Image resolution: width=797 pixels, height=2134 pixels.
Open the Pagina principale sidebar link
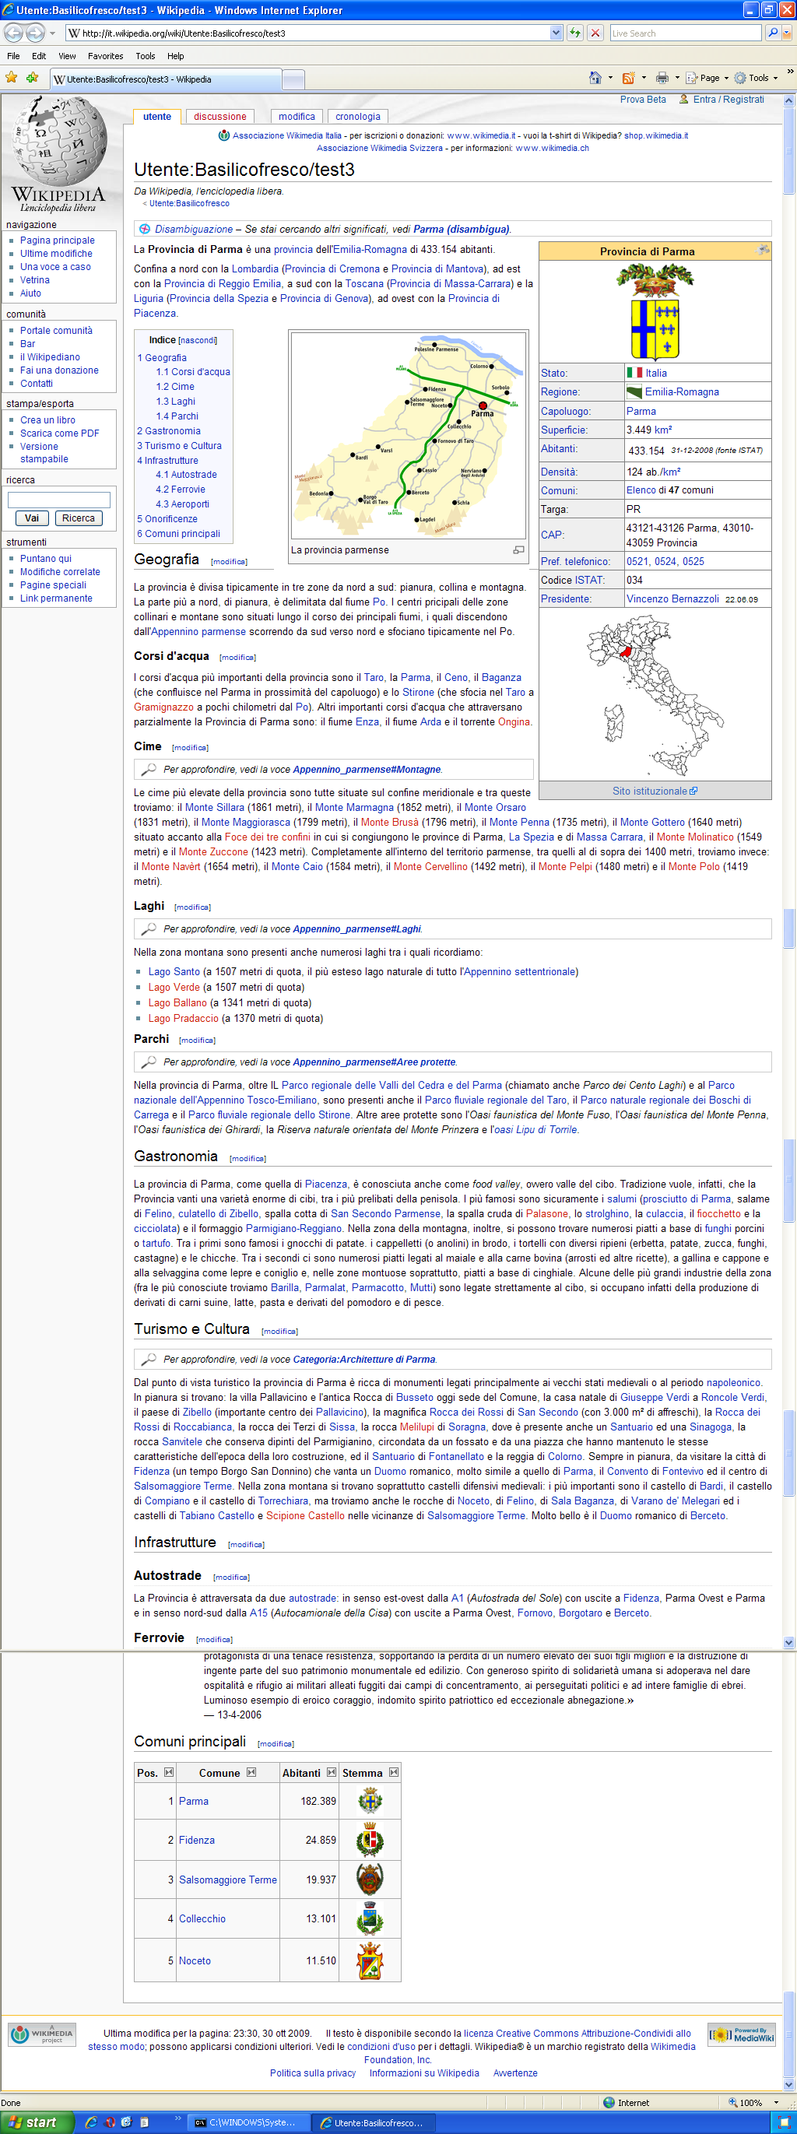57,240
